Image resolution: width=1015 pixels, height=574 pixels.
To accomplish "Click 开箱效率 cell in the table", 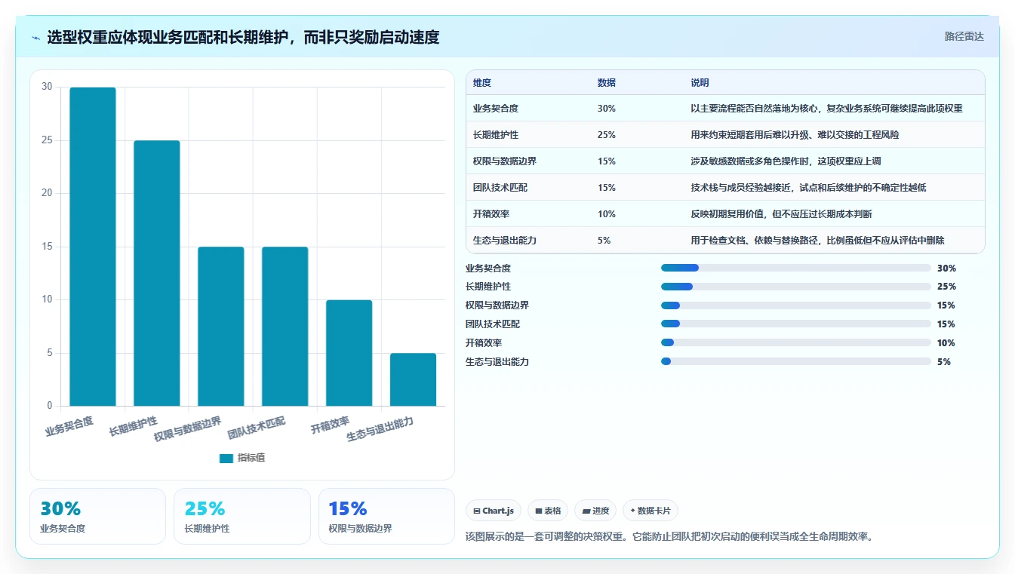I will (491, 214).
